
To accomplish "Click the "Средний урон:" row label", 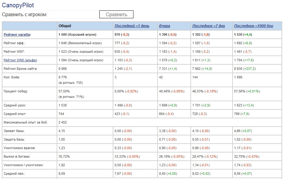I will [15, 105].
